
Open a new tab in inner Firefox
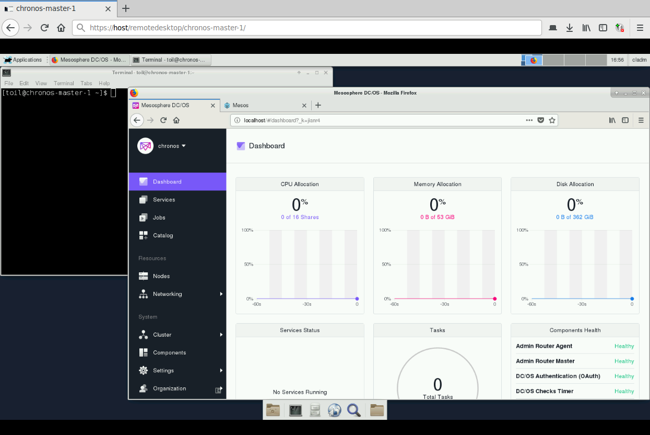[318, 105]
